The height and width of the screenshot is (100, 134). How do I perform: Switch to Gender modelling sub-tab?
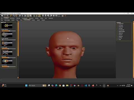(13, 20)
